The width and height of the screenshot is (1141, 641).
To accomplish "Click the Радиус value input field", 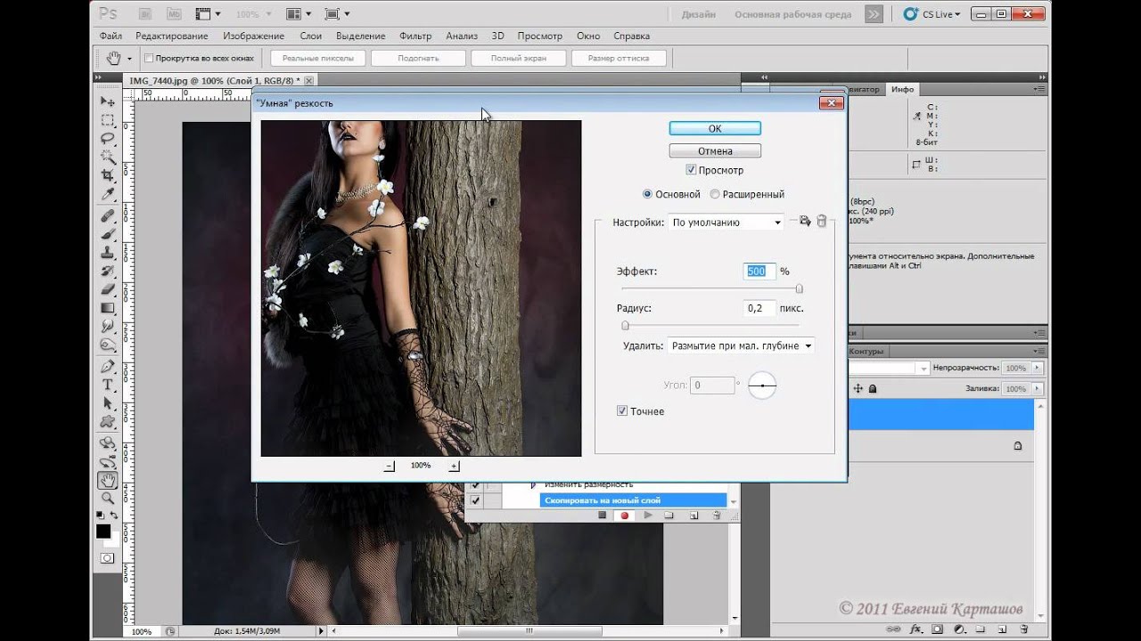I will pos(759,308).
